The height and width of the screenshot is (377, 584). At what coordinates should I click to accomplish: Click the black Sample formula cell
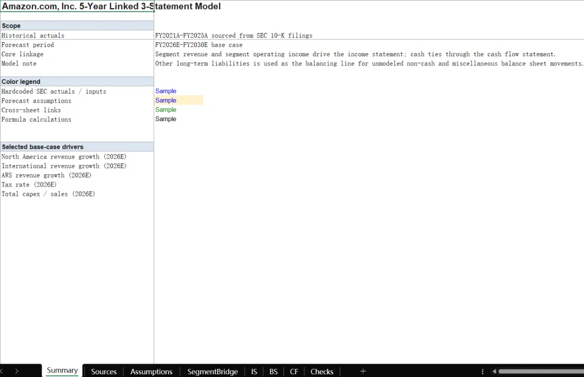[166, 119]
